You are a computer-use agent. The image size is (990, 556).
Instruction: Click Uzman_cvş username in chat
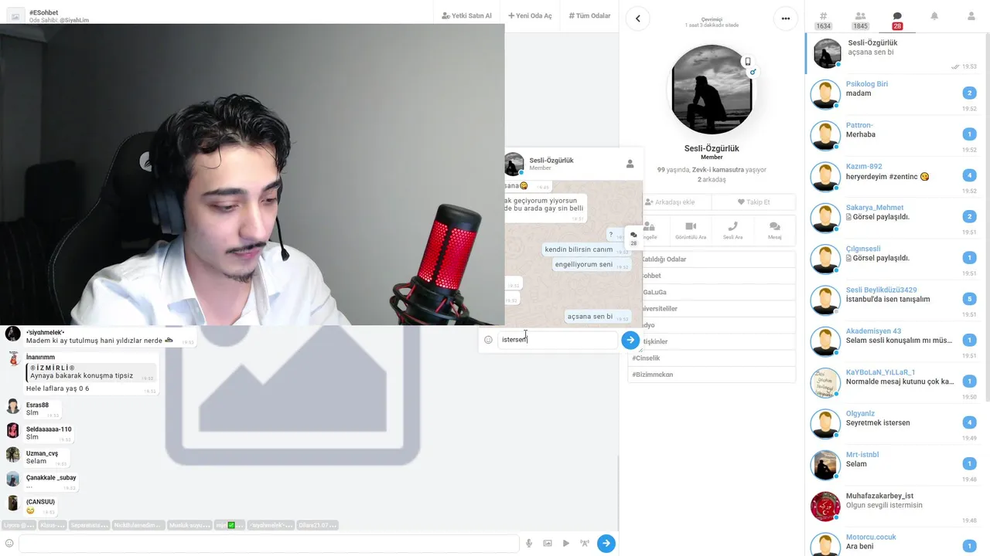click(42, 453)
